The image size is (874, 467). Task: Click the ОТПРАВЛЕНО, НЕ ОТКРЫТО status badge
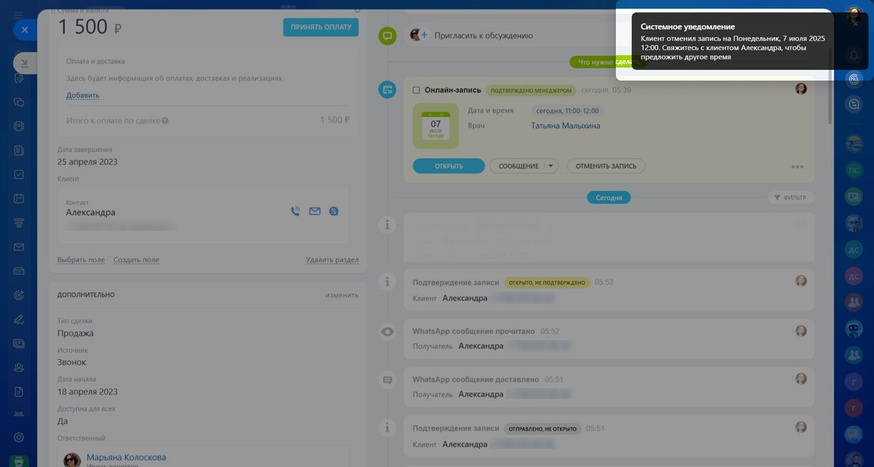point(543,429)
